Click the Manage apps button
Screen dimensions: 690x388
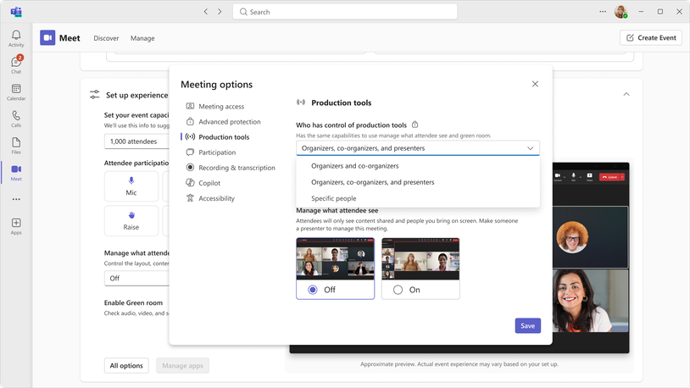click(x=182, y=366)
